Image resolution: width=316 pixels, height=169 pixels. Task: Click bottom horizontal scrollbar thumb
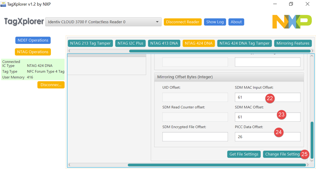[217, 165]
